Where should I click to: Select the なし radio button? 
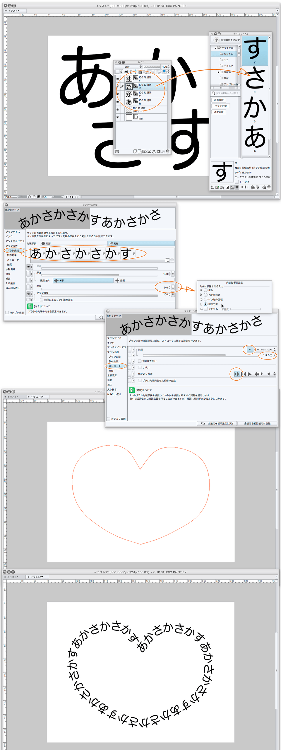click(x=205, y=290)
